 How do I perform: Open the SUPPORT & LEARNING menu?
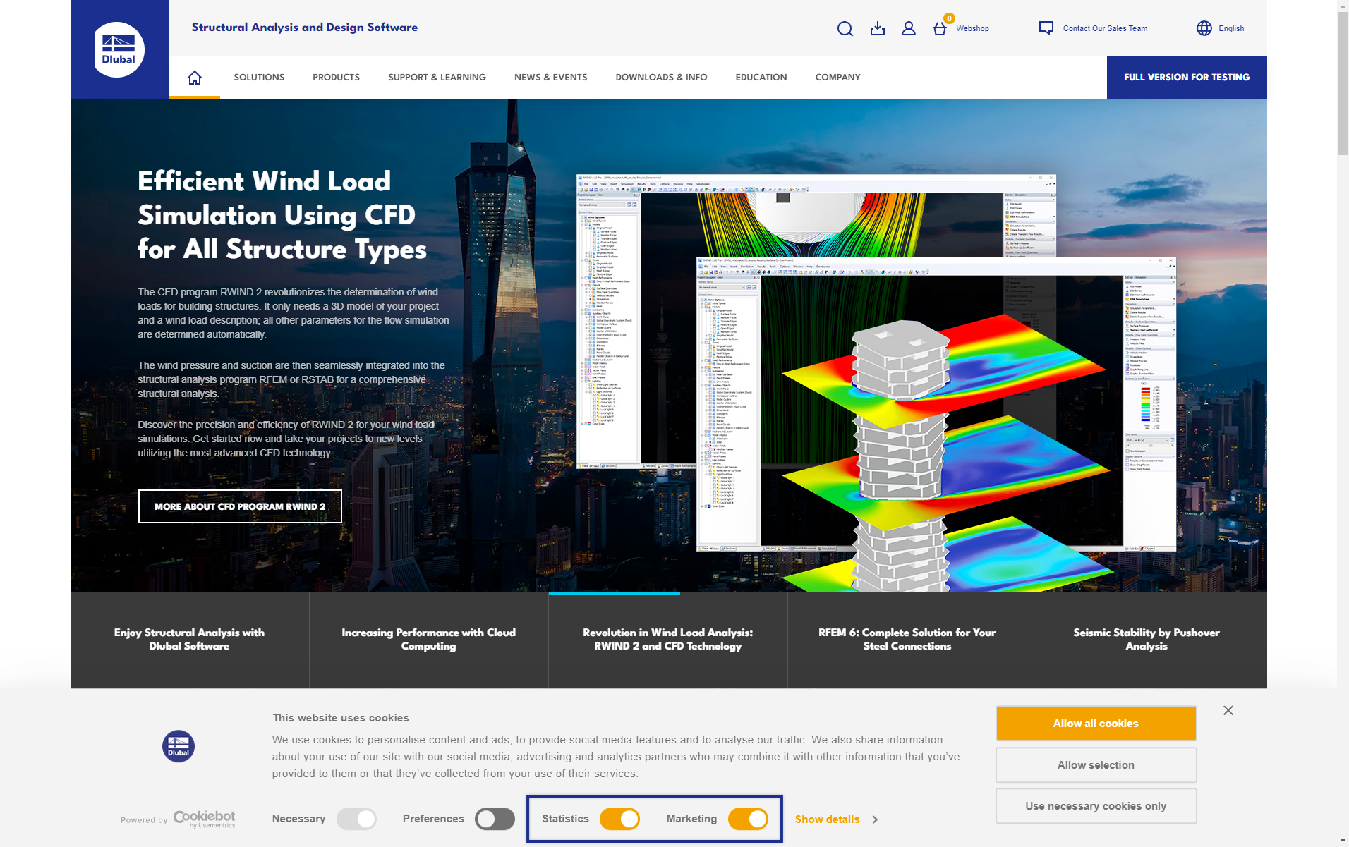(437, 78)
